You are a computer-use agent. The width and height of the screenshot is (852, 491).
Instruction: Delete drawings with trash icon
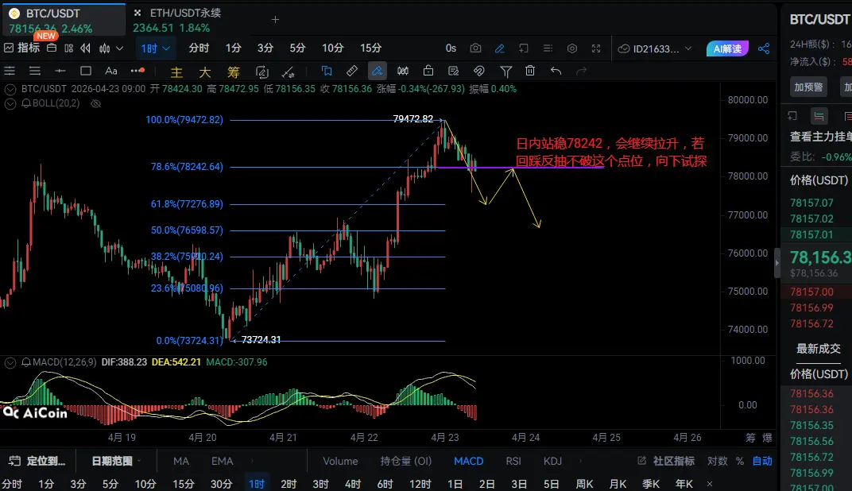click(530, 71)
